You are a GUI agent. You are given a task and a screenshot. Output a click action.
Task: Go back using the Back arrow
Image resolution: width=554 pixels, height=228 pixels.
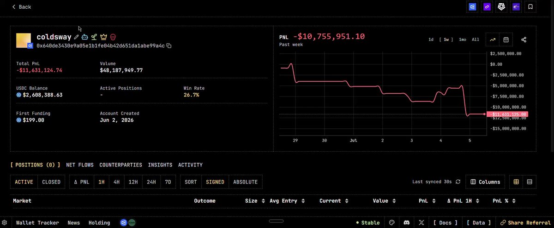point(21,7)
